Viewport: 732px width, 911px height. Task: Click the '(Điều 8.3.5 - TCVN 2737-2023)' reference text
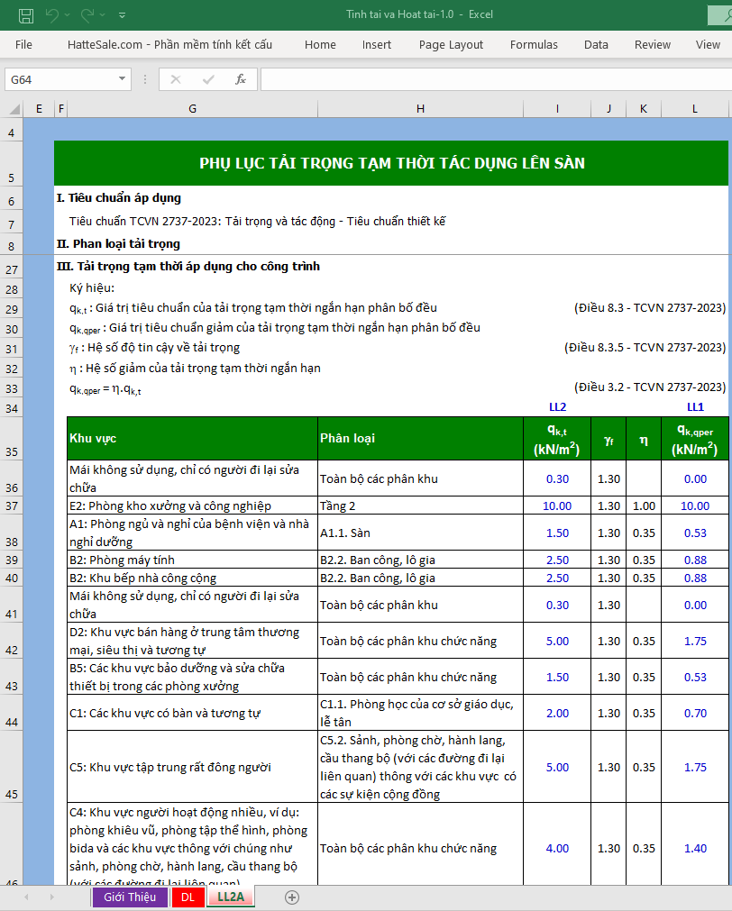(x=645, y=348)
